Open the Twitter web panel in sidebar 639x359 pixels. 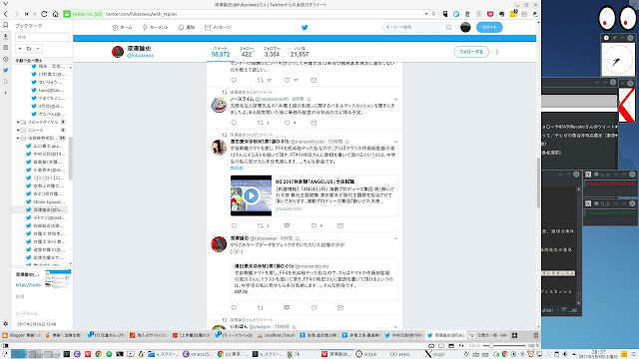[5, 70]
